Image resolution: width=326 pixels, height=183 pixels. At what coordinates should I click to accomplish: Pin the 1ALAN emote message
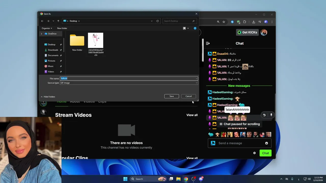[271, 115]
